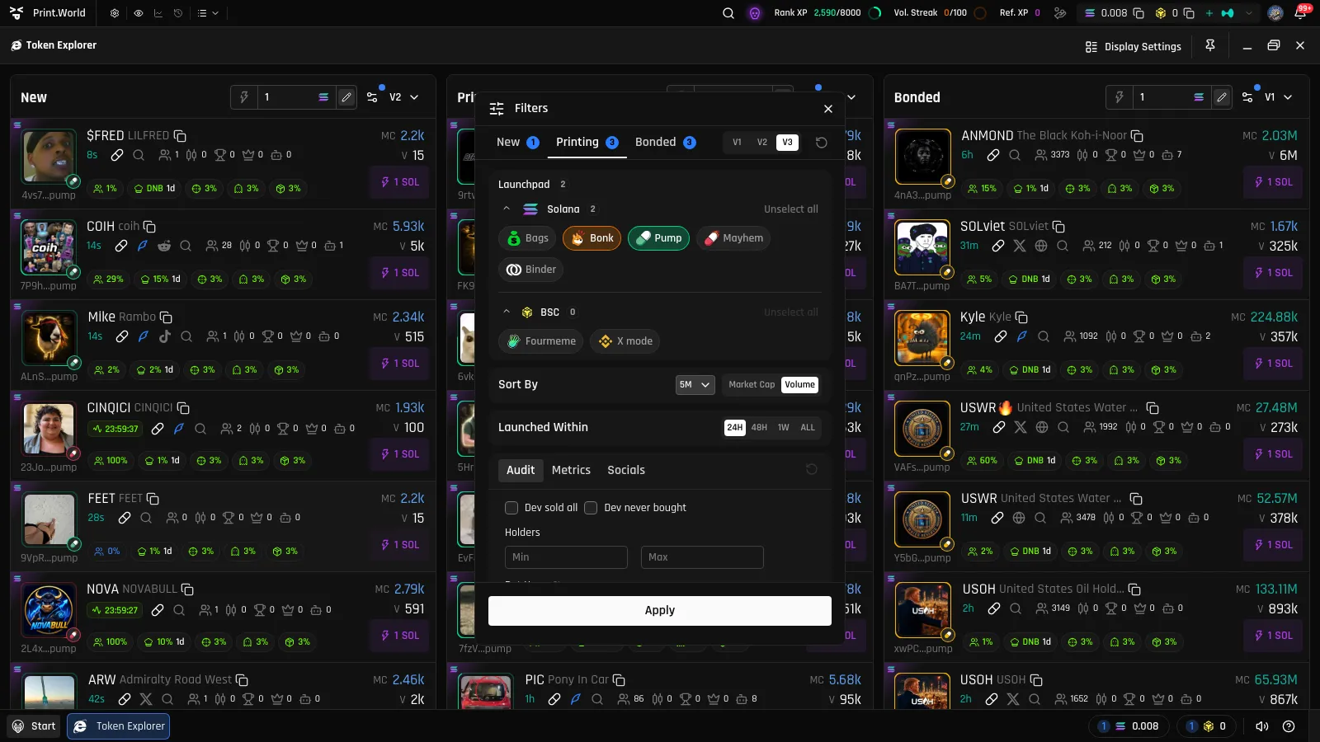Image resolution: width=1320 pixels, height=742 pixels.
Task: Check the Dev never bought checkbox
Action: point(591,508)
